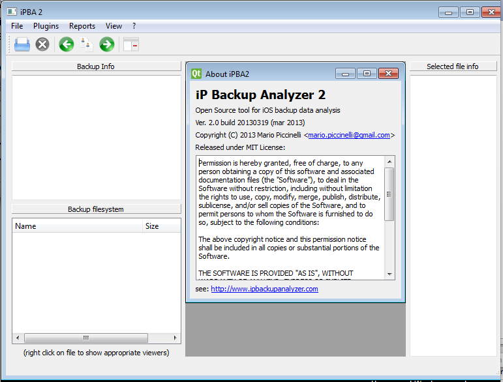Close the About iPBA2 subwindow
Image resolution: width=503 pixels, height=382 pixels.
tap(388, 74)
